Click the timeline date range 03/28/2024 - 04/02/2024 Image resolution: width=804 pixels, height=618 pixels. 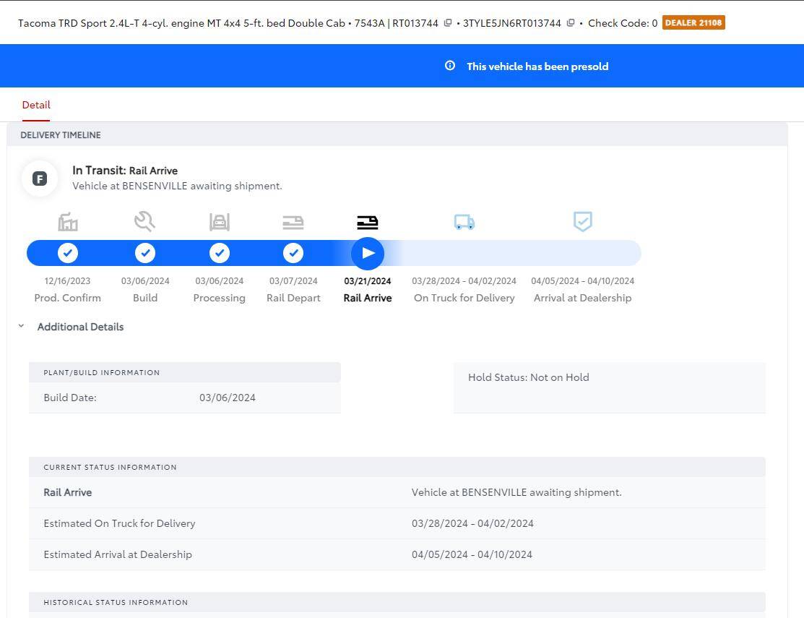pos(464,281)
